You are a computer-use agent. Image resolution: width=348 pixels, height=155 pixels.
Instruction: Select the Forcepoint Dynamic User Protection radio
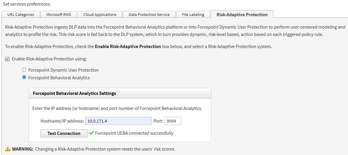pyautogui.click(x=24, y=70)
